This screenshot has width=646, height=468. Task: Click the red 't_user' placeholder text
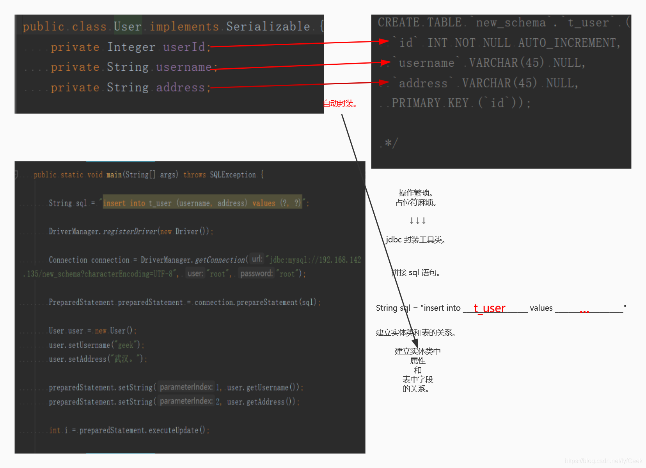click(x=490, y=308)
